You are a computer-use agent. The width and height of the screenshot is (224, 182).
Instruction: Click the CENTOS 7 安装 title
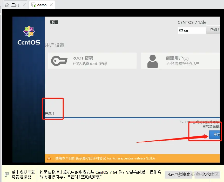pyautogui.click(x=192, y=22)
